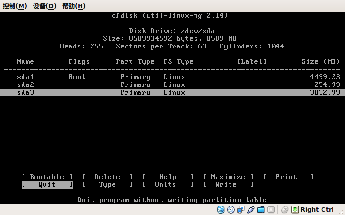Click the window resize grip corner
The height and width of the screenshot is (215, 345).
(x=342, y=212)
